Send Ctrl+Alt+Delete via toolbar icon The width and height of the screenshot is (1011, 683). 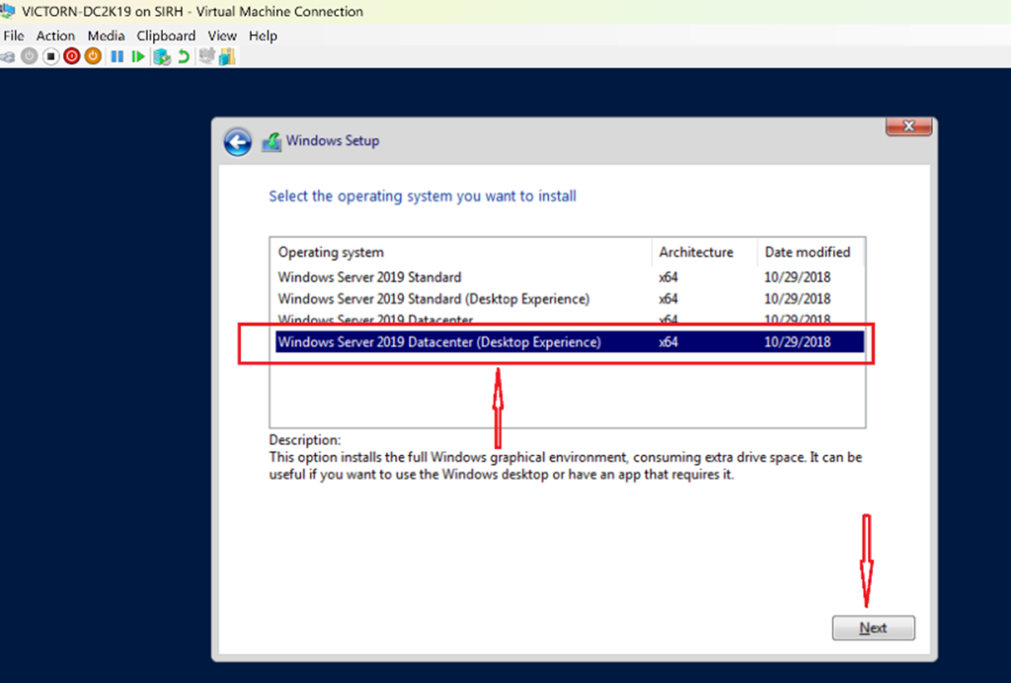7,56
